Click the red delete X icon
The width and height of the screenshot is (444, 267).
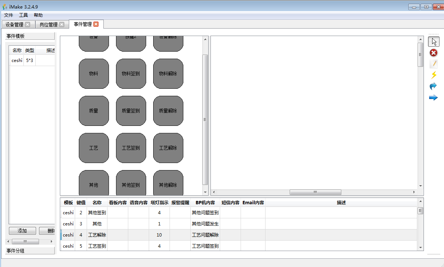(x=434, y=53)
